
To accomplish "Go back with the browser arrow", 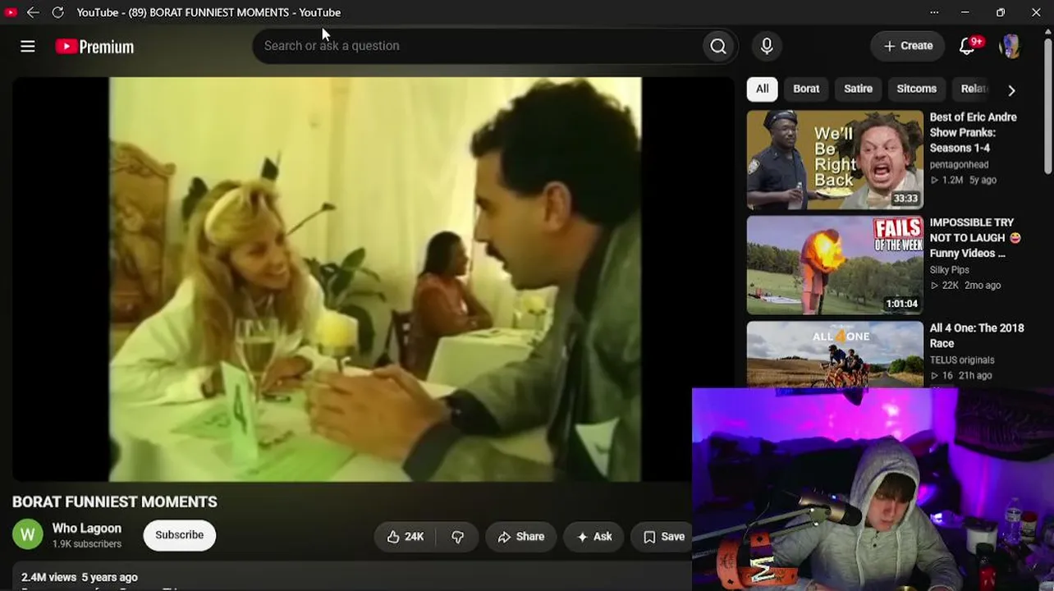I will tap(33, 12).
